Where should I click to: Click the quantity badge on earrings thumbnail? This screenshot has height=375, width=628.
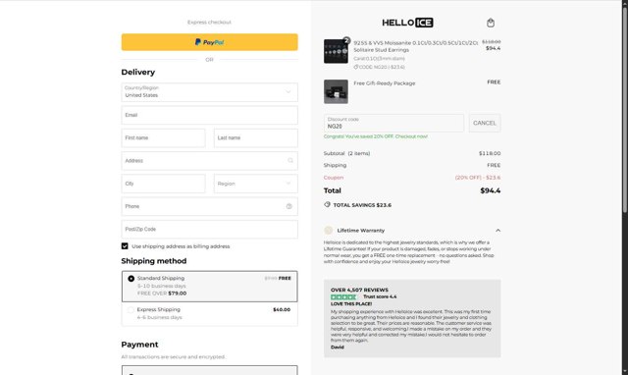tap(346, 40)
